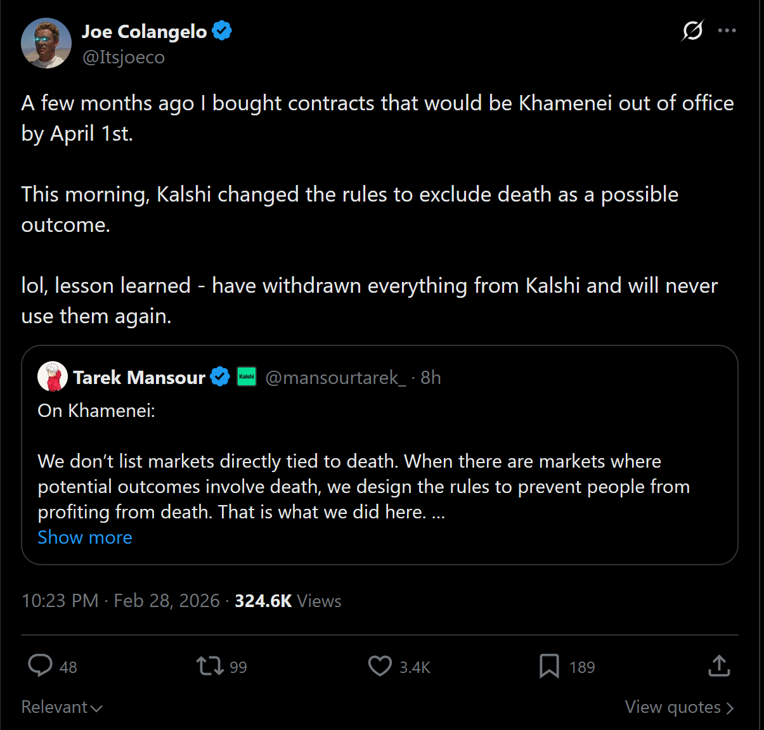This screenshot has width=764, height=730.
Task: Open the @mansourtarek_ handle
Action: 335,378
